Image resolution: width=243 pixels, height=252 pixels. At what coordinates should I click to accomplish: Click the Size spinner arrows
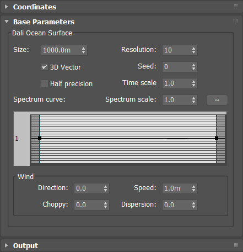83,50
